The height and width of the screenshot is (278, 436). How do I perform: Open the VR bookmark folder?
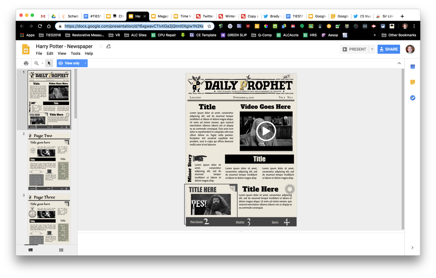coord(114,35)
